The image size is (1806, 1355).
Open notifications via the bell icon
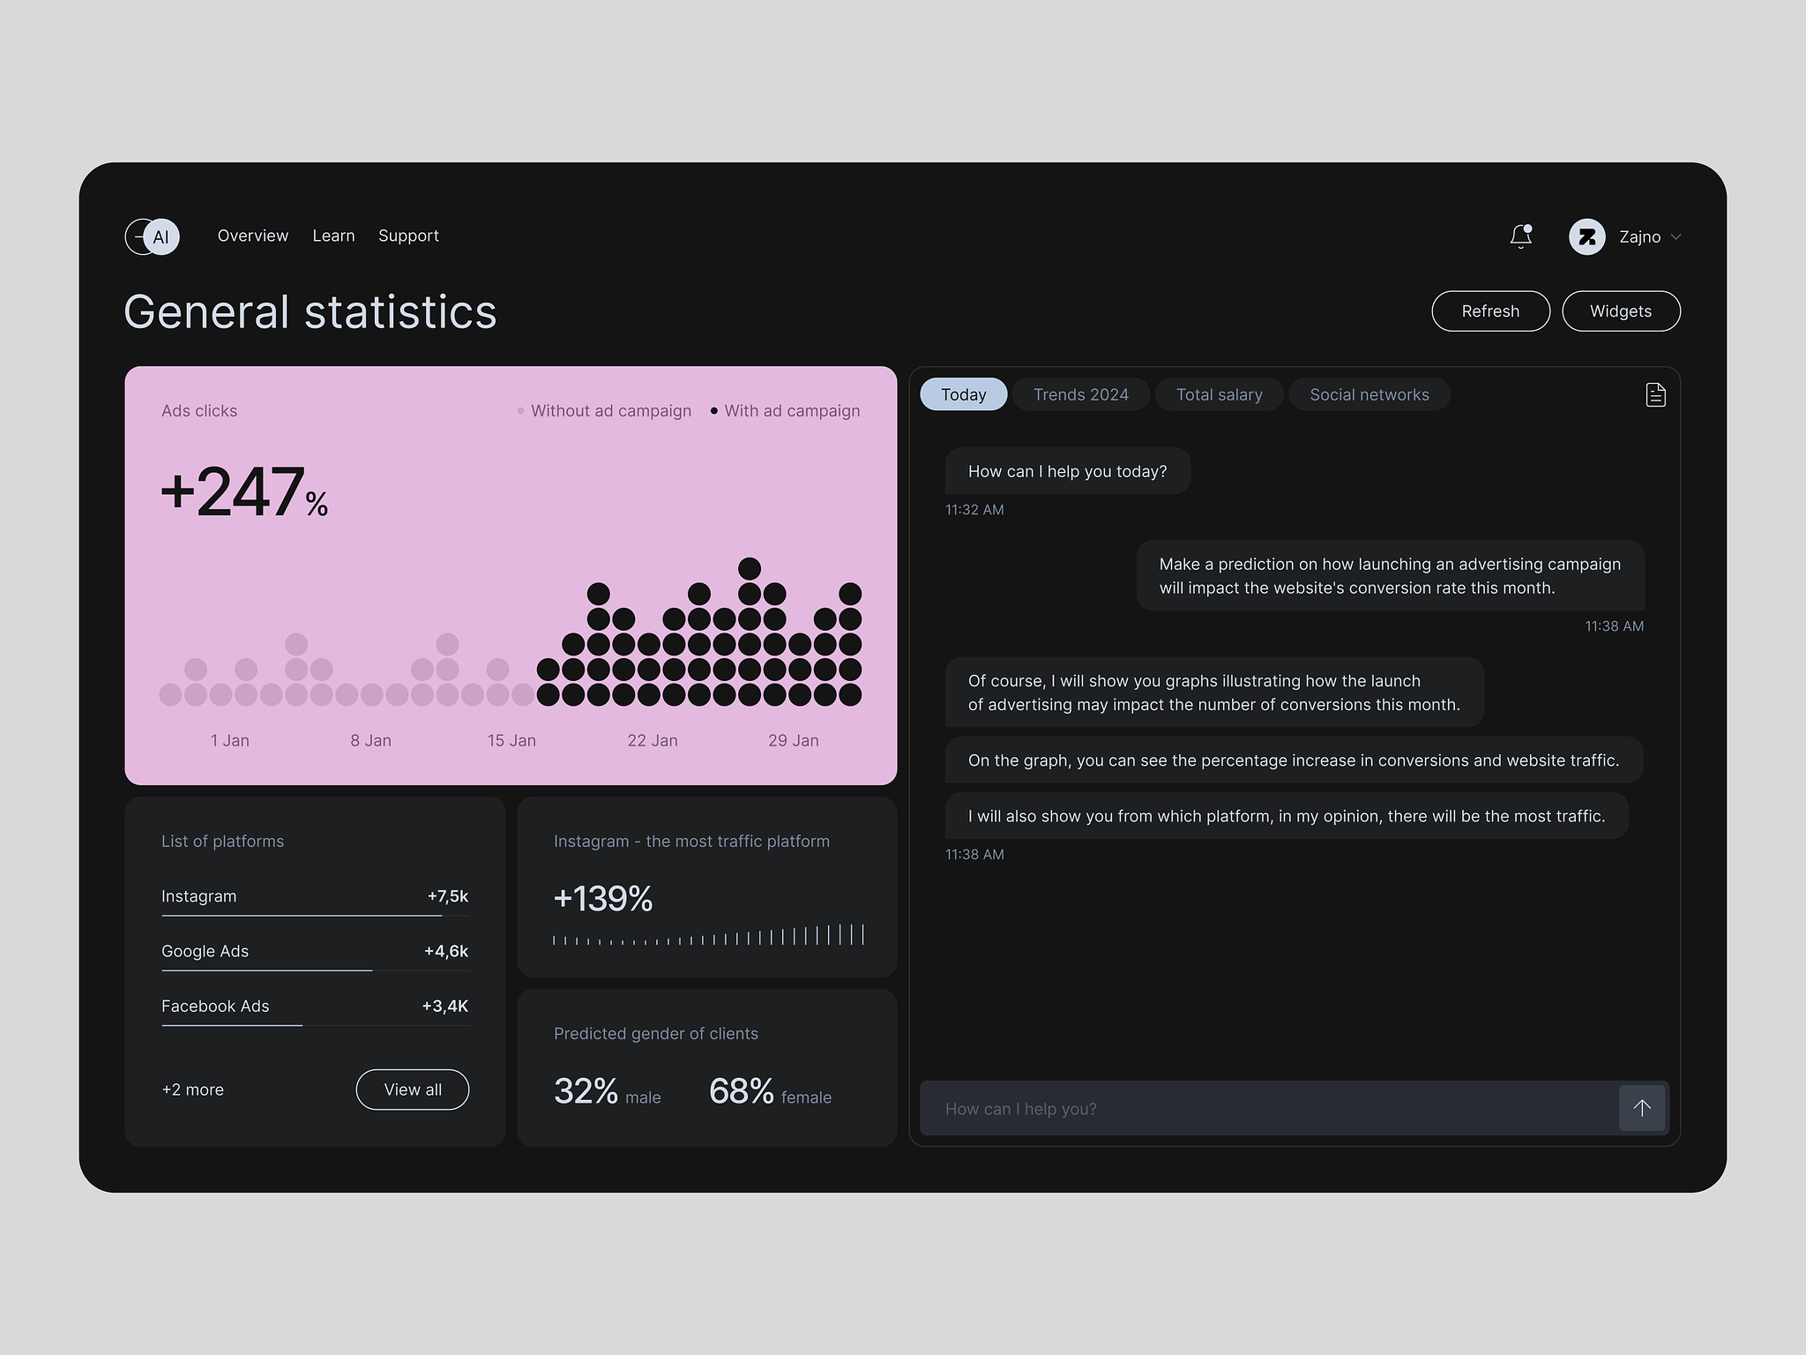pyautogui.click(x=1520, y=236)
